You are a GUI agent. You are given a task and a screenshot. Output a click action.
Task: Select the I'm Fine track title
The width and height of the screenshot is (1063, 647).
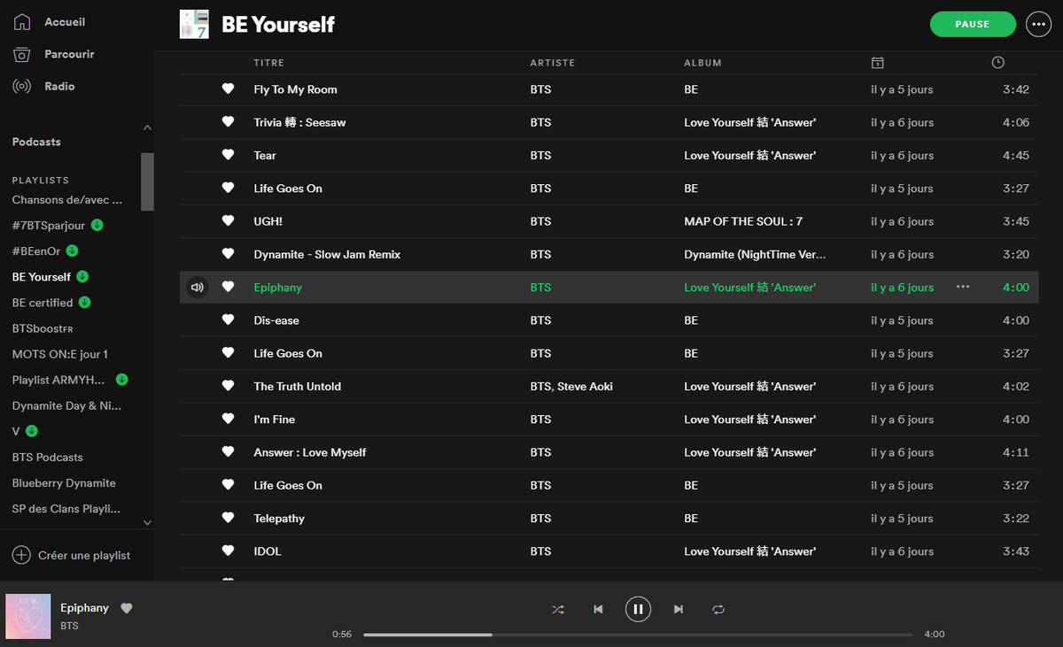275,420
